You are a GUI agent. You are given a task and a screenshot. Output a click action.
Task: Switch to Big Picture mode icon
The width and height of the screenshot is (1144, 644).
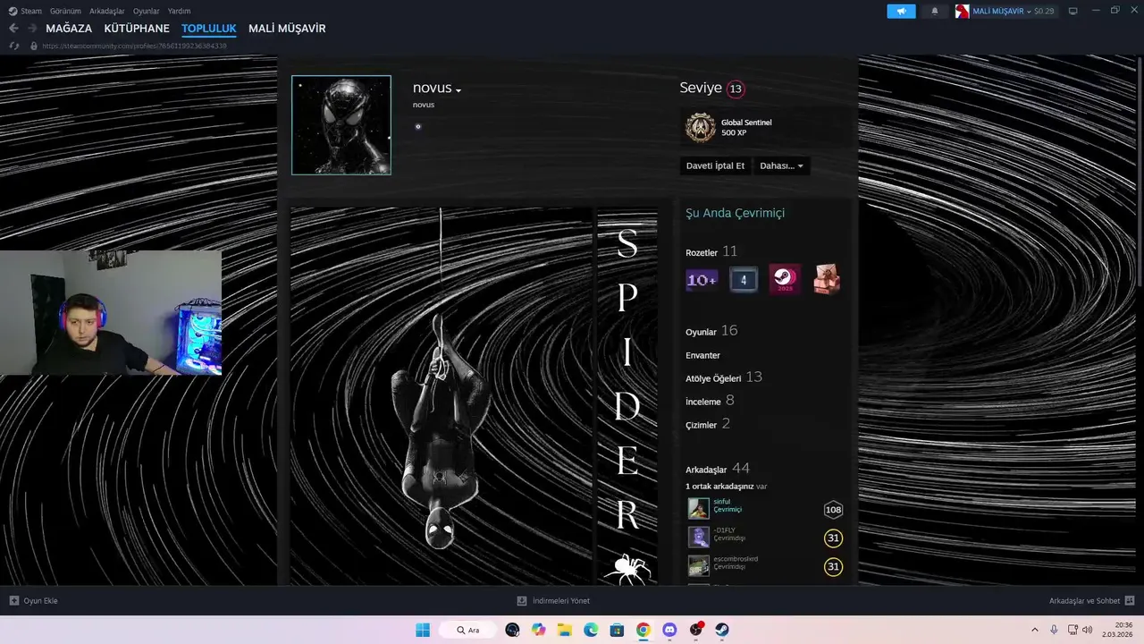tap(1073, 11)
